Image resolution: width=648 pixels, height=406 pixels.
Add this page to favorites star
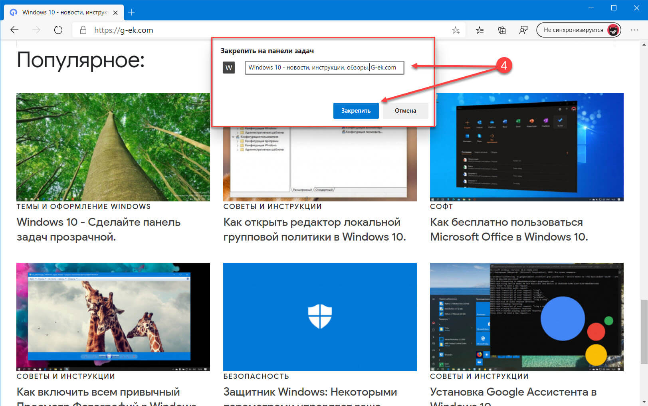(x=456, y=30)
